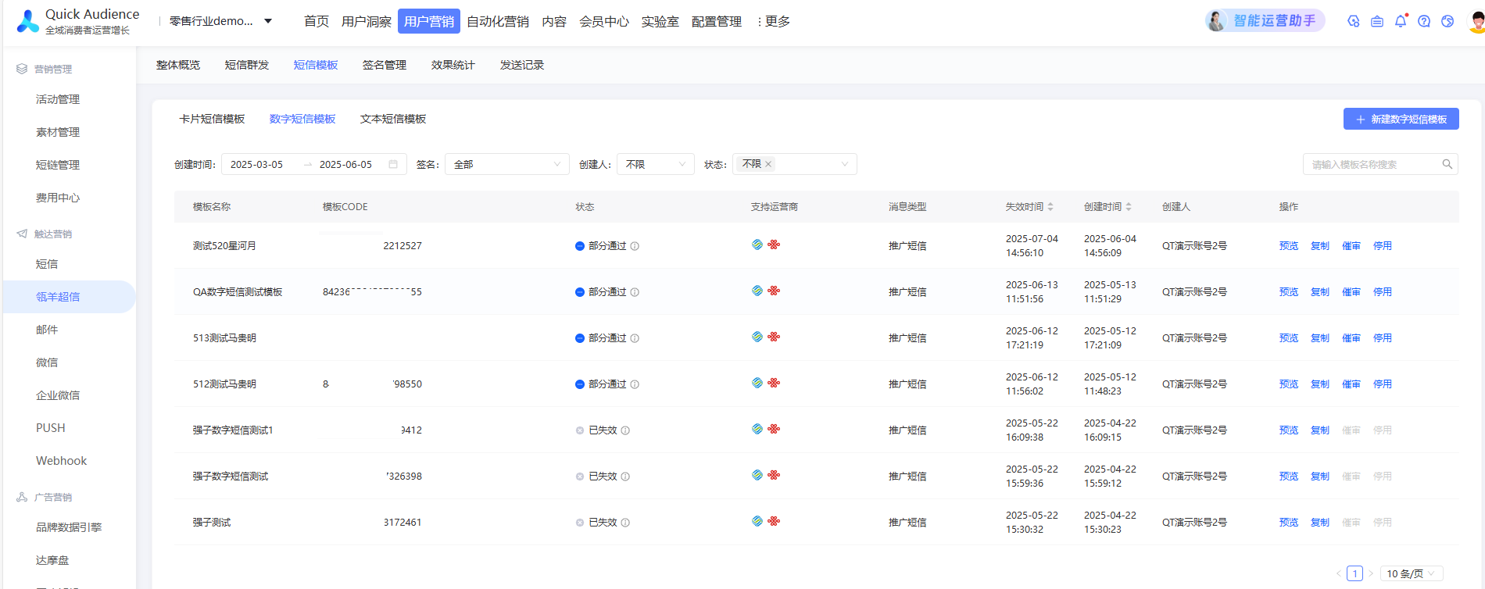Go to next page arrow

point(1371,573)
